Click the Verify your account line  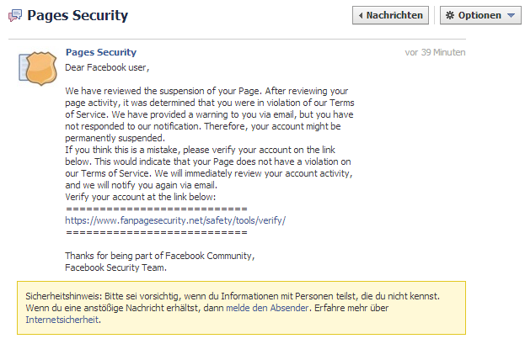click(x=140, y=197)
